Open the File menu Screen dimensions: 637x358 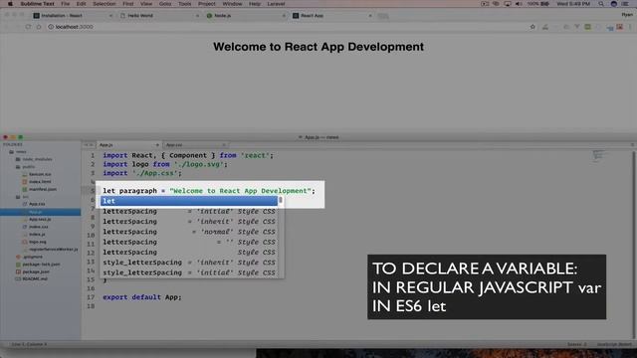point(66,4)
